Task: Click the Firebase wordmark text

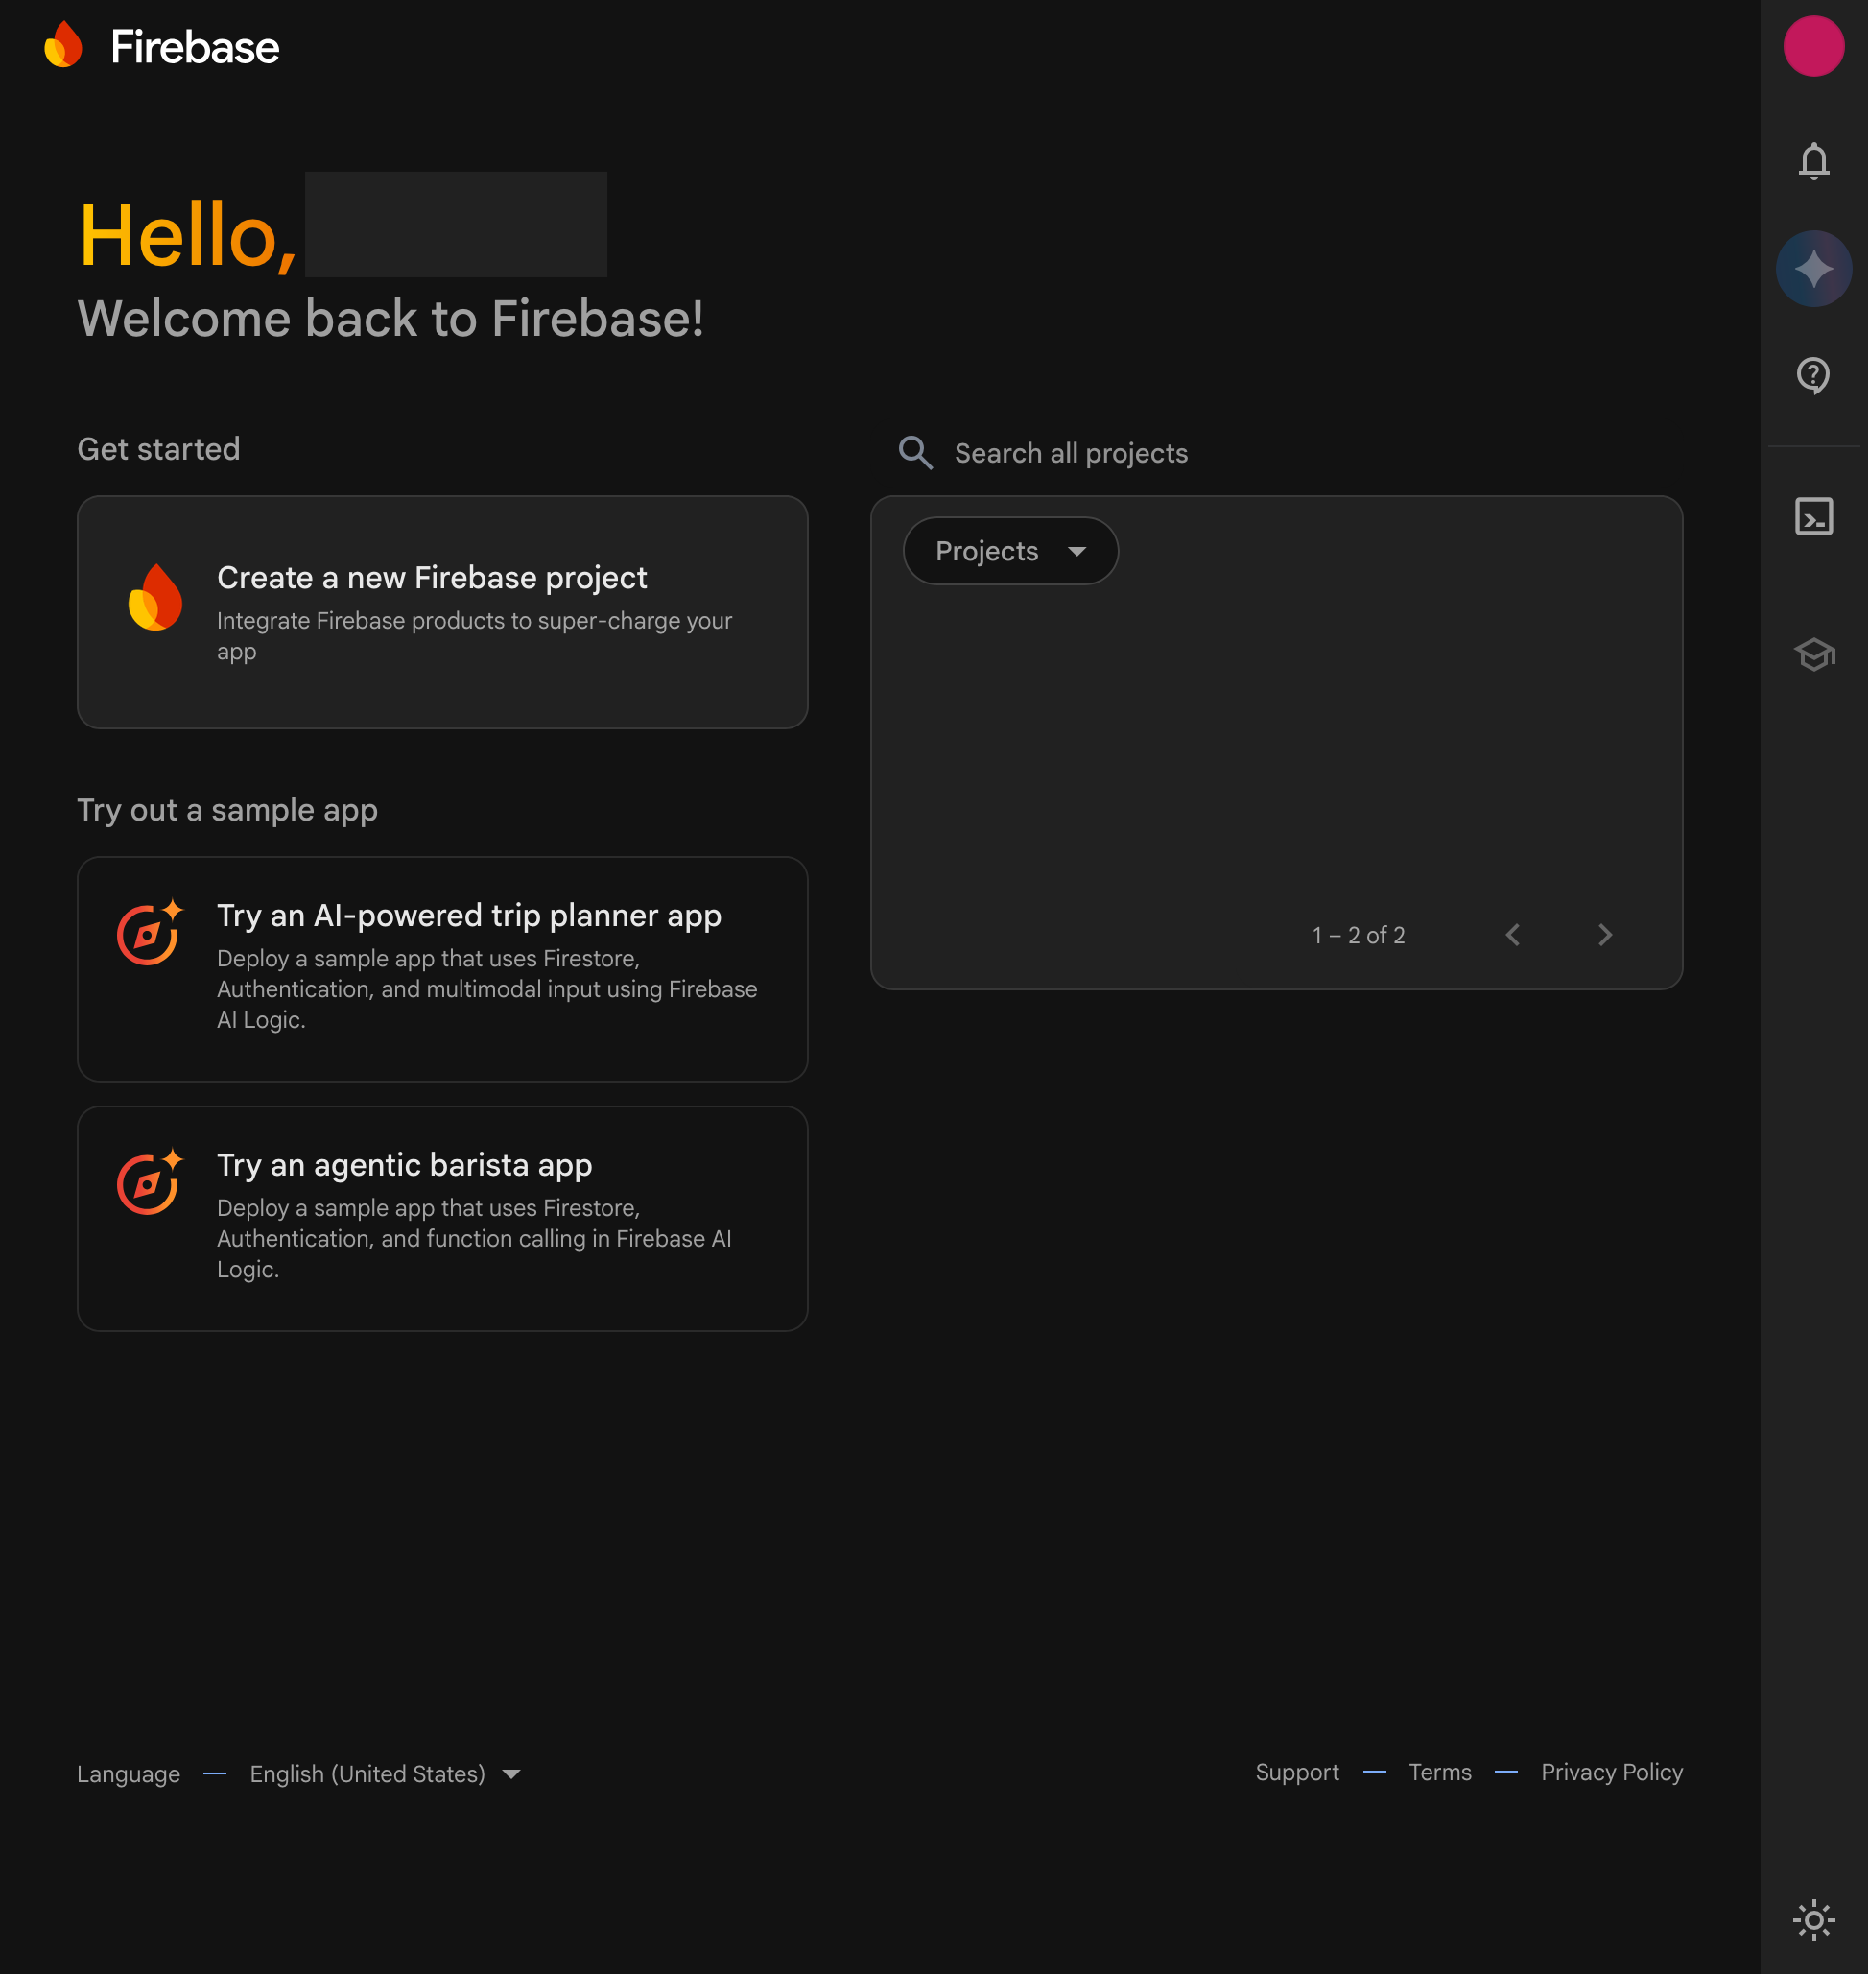Action: click(x=194, y=47)
